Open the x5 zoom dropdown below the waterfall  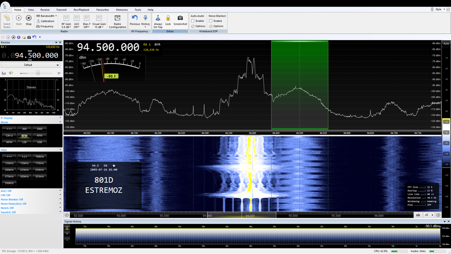coord(428,215)
